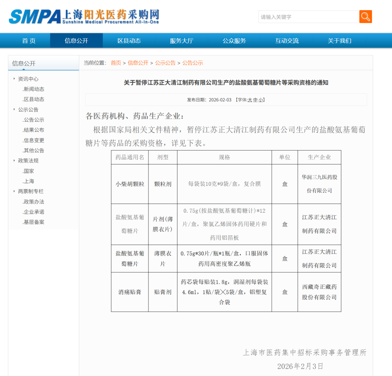
Task: Click spec cell 每袋装10克*9袋/盒
Action: click(x=224, y=184)
